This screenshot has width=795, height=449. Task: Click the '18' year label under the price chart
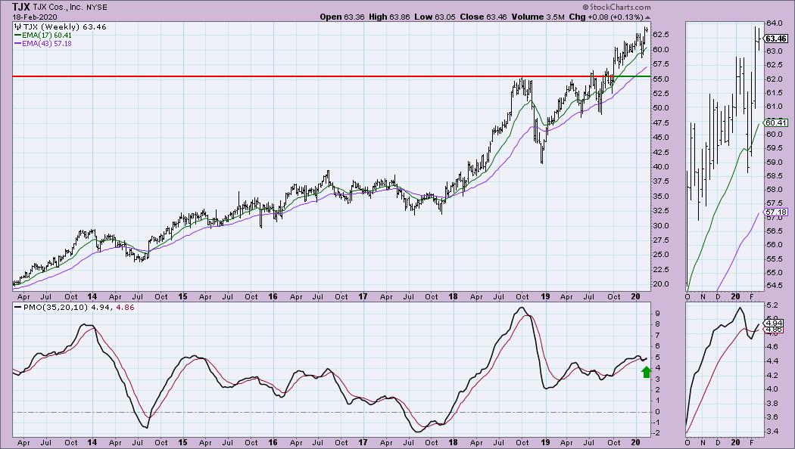(453, 296)
